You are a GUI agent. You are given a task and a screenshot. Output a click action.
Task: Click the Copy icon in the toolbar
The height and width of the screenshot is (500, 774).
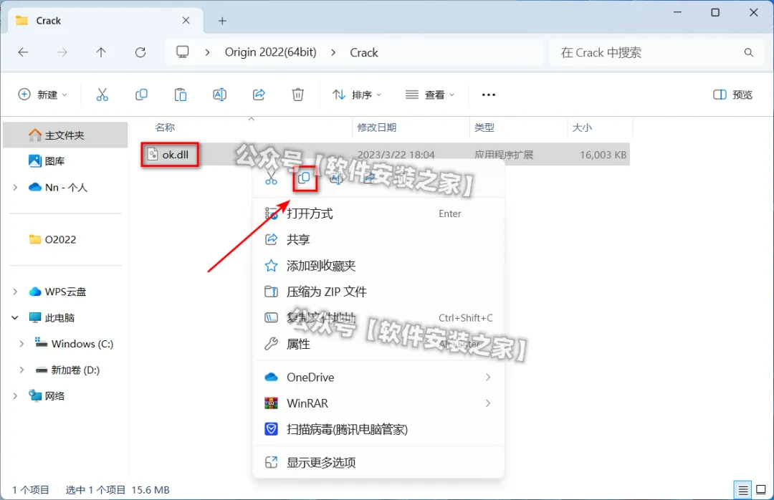(141, 95)
